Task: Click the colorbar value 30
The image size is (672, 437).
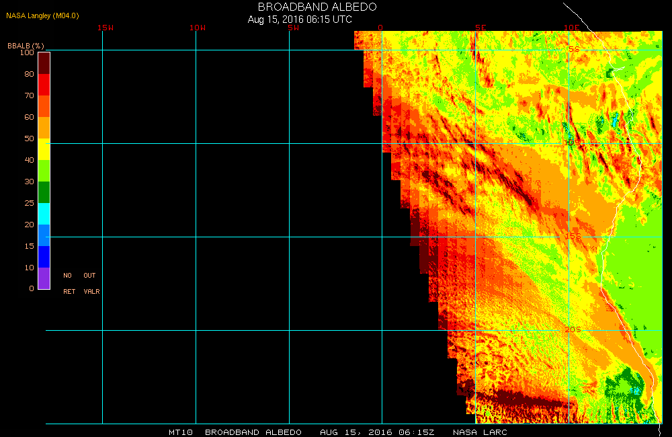Action: (x=29, y=182)
